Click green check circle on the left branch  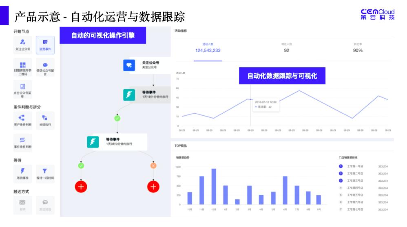pyautogui.click(x=81, y=165)
